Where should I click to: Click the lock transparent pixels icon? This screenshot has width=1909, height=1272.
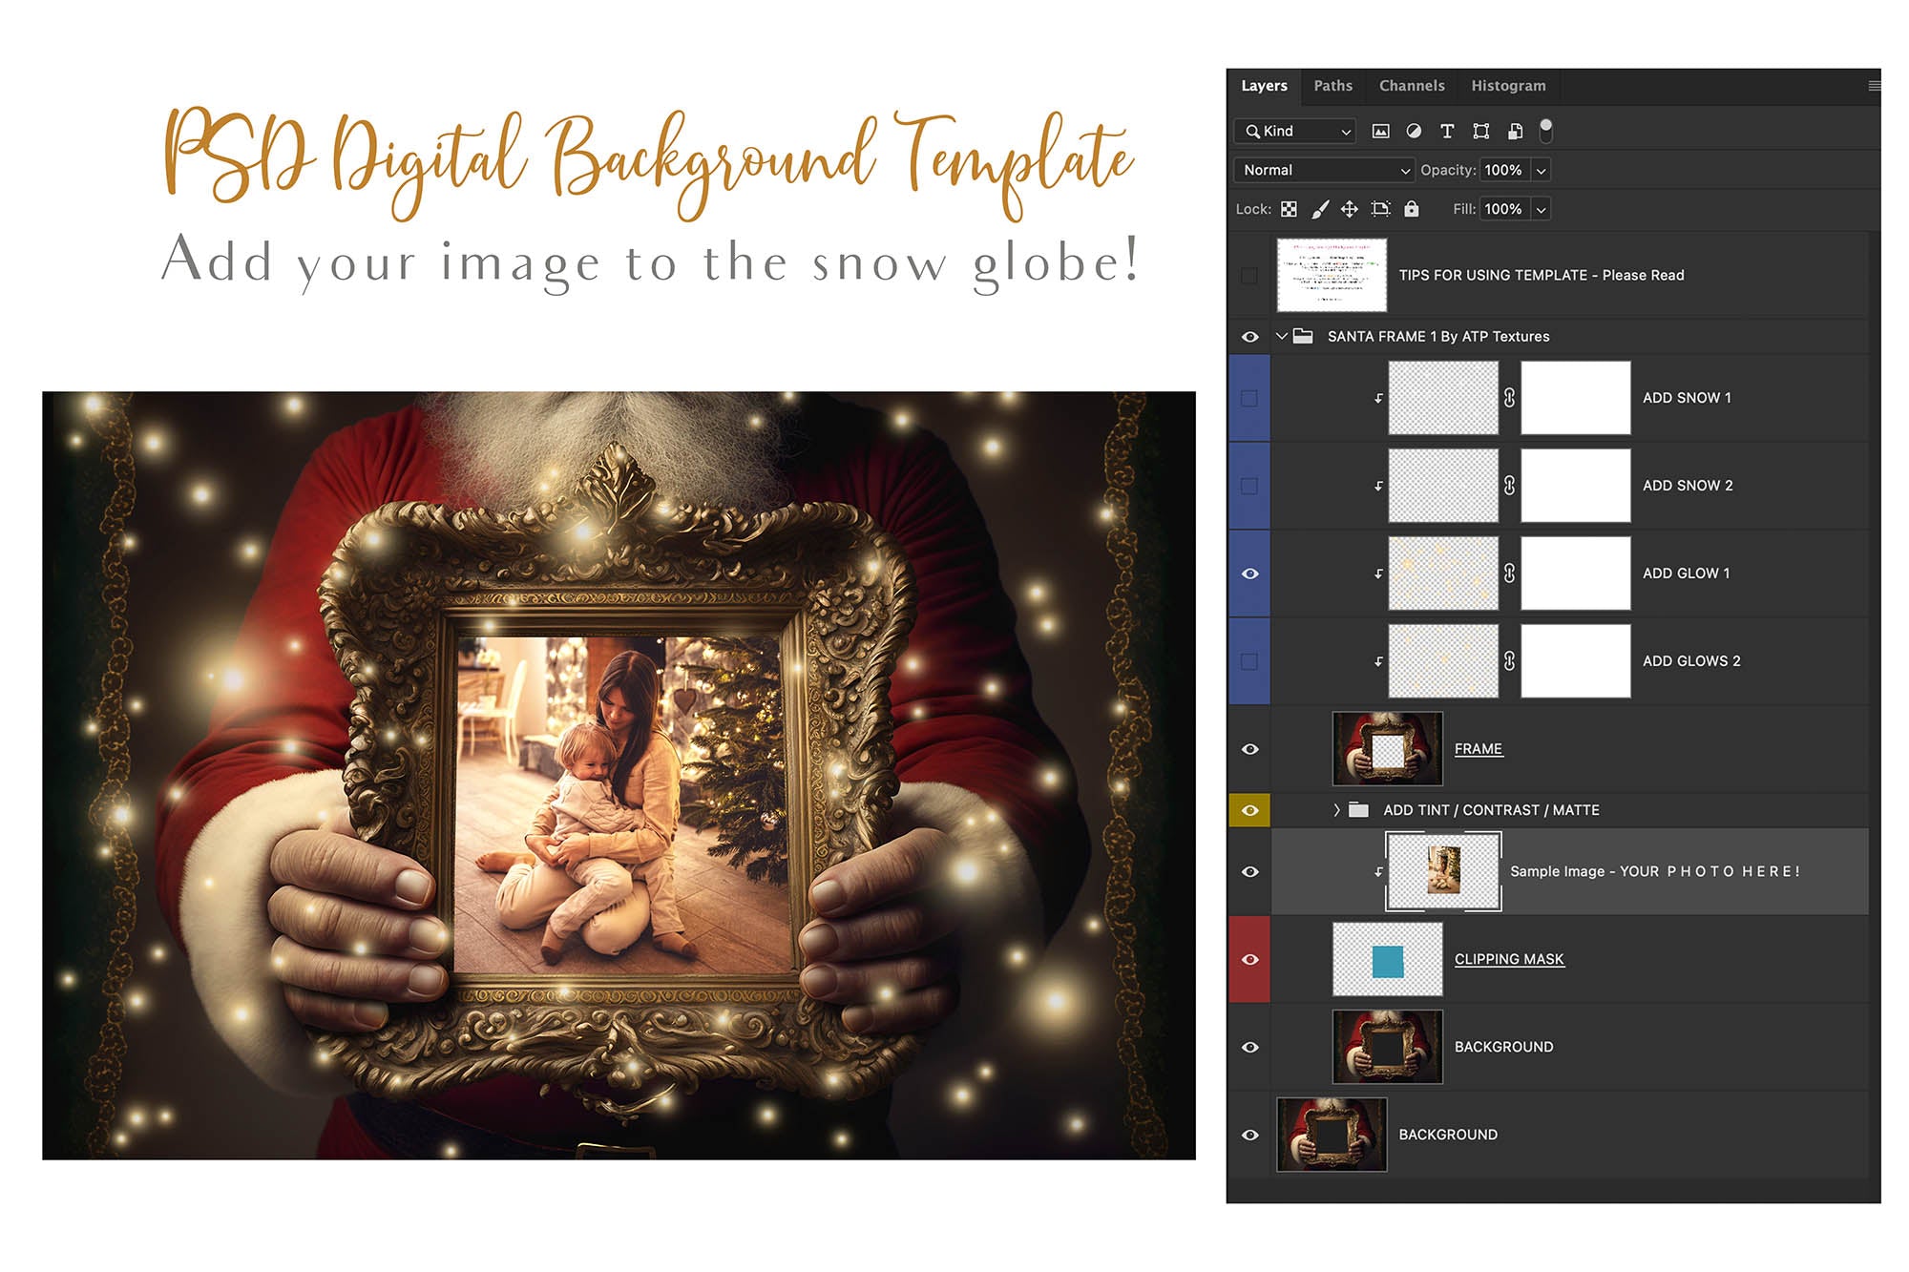click(x=1289, y=209)
